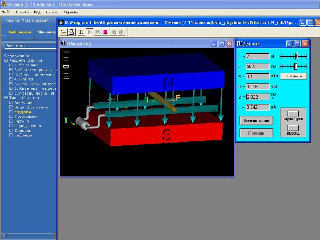Open a model file with the folder icon
This screenshot has height=240, width=320.
point(64,32)
